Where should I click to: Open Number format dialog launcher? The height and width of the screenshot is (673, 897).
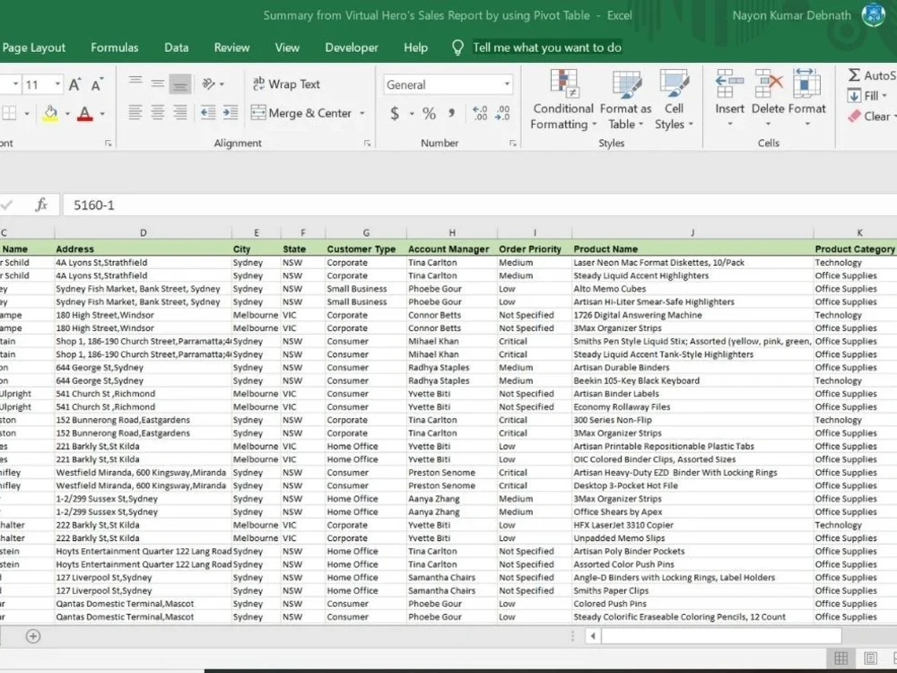(513, 143)
